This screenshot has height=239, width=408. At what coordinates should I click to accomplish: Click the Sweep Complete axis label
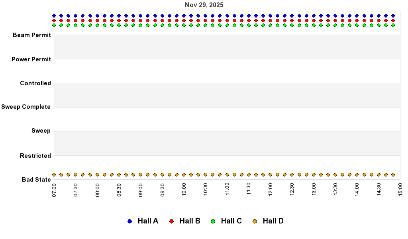pyautogui.click(x=26, y=107)
